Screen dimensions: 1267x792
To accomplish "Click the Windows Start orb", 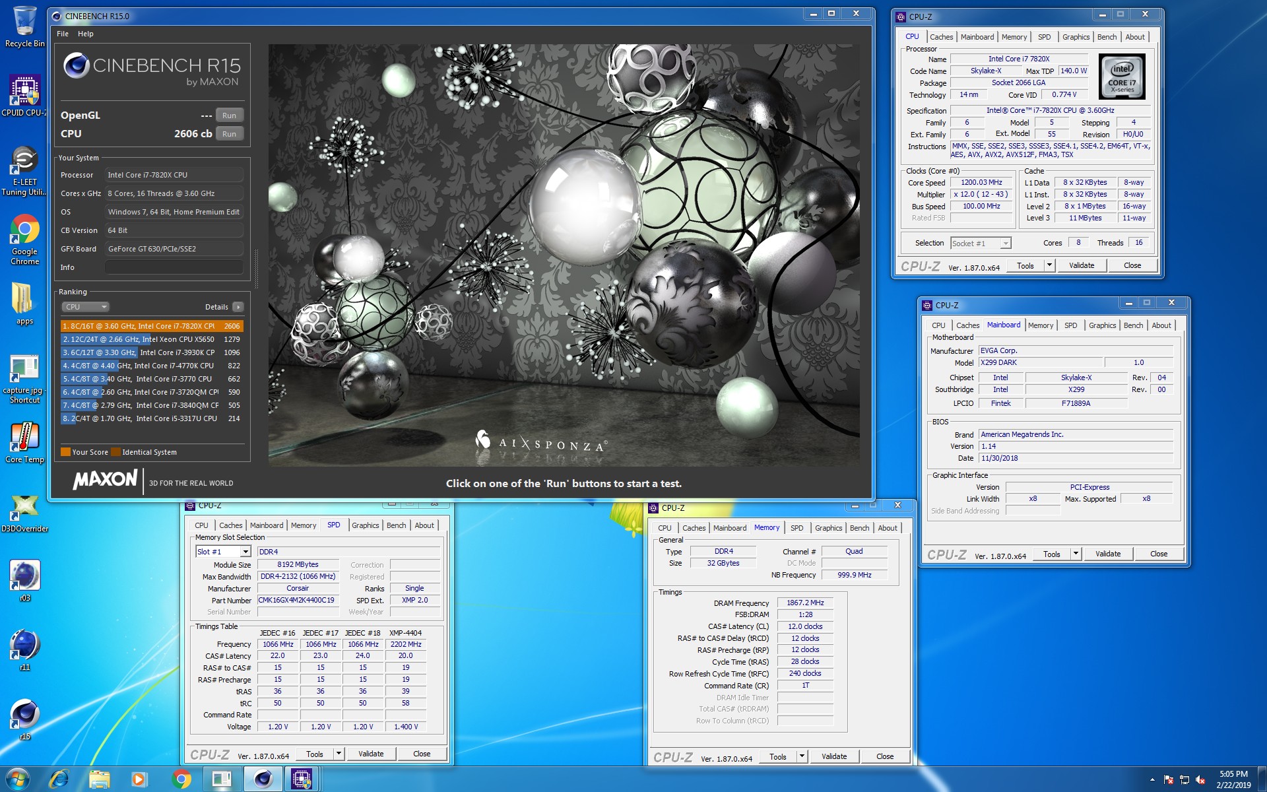I will tap(18, 779).
